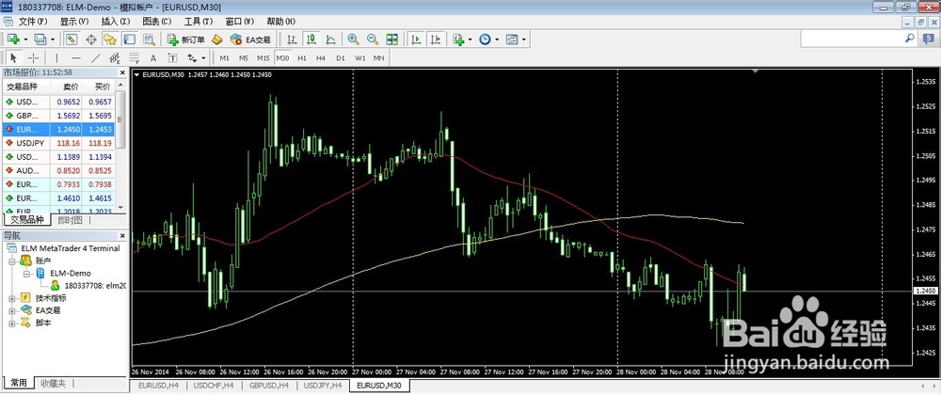Switch chart to line chart style
941x395 pixels.
click(330, 39)
